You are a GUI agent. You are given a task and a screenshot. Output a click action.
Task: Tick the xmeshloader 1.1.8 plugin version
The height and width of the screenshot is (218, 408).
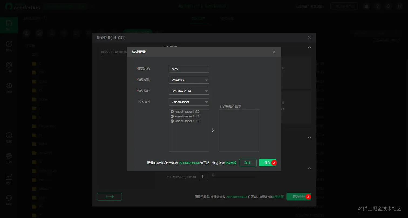172,116
